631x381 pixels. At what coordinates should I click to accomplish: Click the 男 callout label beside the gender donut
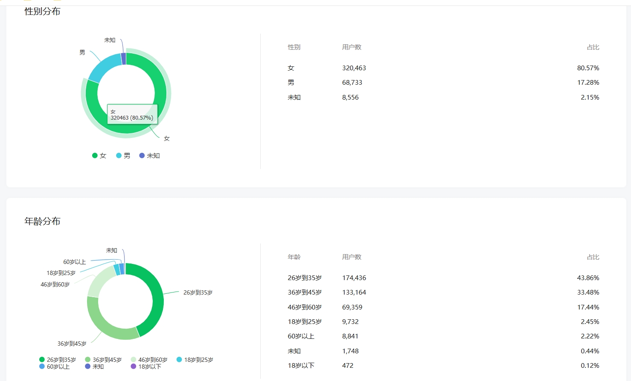tap(82, 52)
